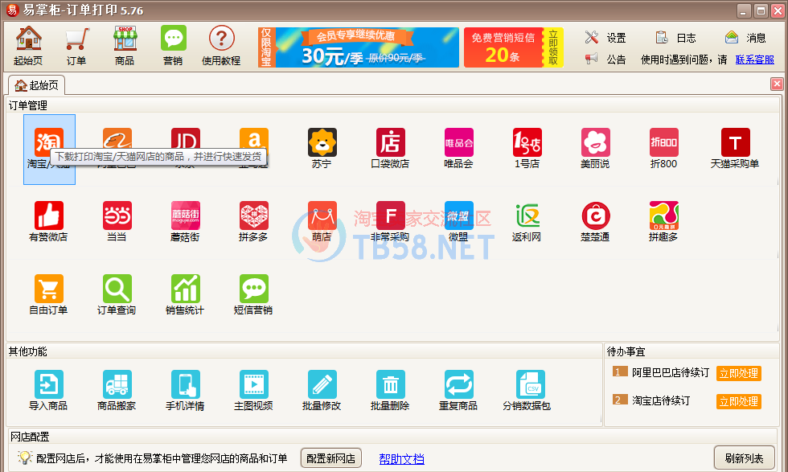Click 立即处理 for 阿里巴巴店待续订

pos(738,373)
